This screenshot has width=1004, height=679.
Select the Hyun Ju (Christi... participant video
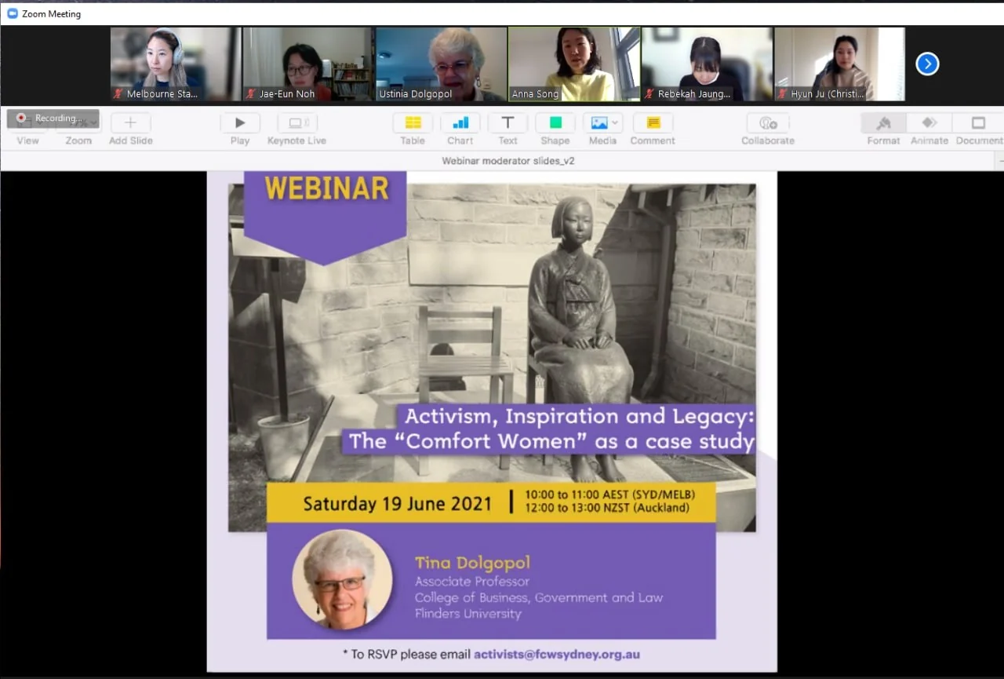(x=840, y=64)
